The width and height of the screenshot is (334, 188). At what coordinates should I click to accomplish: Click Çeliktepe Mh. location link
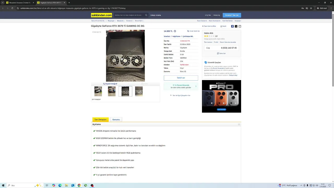(x=188, y=36)
